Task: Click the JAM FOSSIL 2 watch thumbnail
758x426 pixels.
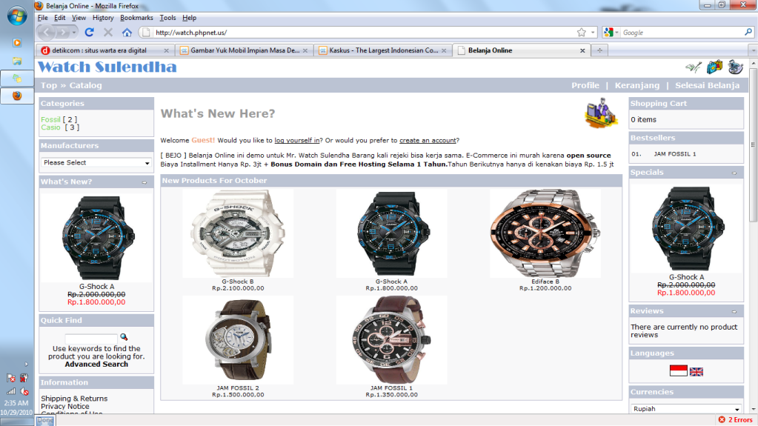Action: 237,340
